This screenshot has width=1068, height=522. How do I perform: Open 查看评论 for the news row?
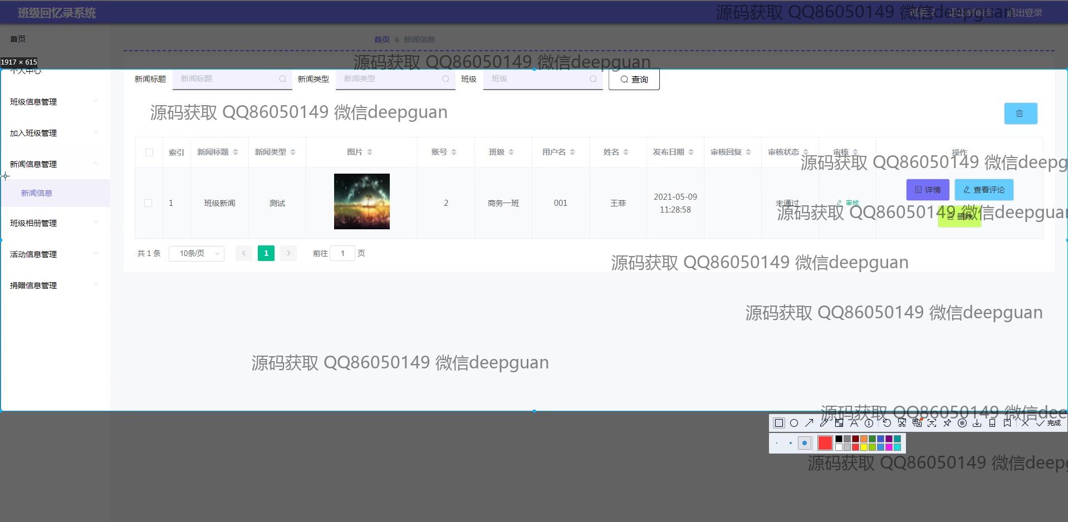coord(983,190)
